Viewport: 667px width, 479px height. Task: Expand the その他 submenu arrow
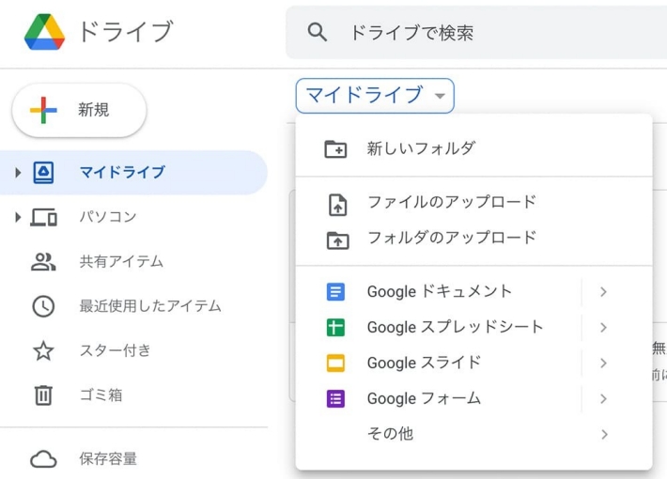[x=604, y=434]
